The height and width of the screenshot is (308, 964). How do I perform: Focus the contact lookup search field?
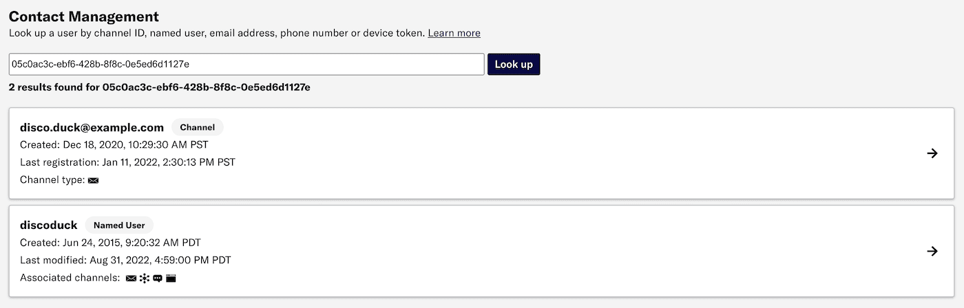247,64
